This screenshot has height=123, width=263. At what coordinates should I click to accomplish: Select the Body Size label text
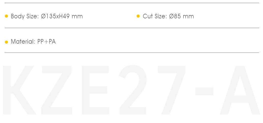(x=25, y=16)
